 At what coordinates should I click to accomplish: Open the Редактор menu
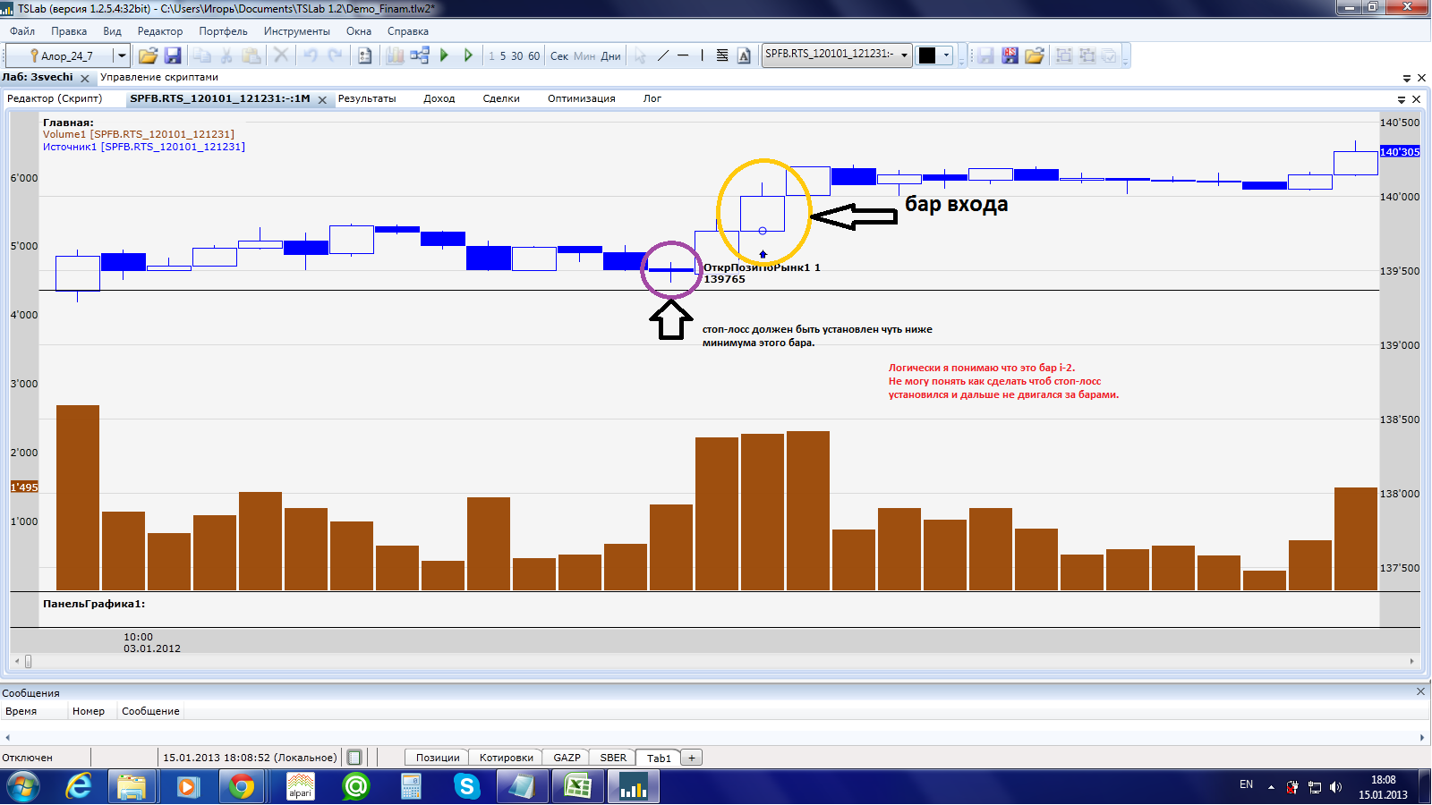click(x=160, y=31)
